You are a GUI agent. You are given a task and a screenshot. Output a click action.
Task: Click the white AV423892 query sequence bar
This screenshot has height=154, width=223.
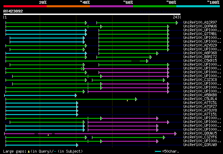point(92,14)
